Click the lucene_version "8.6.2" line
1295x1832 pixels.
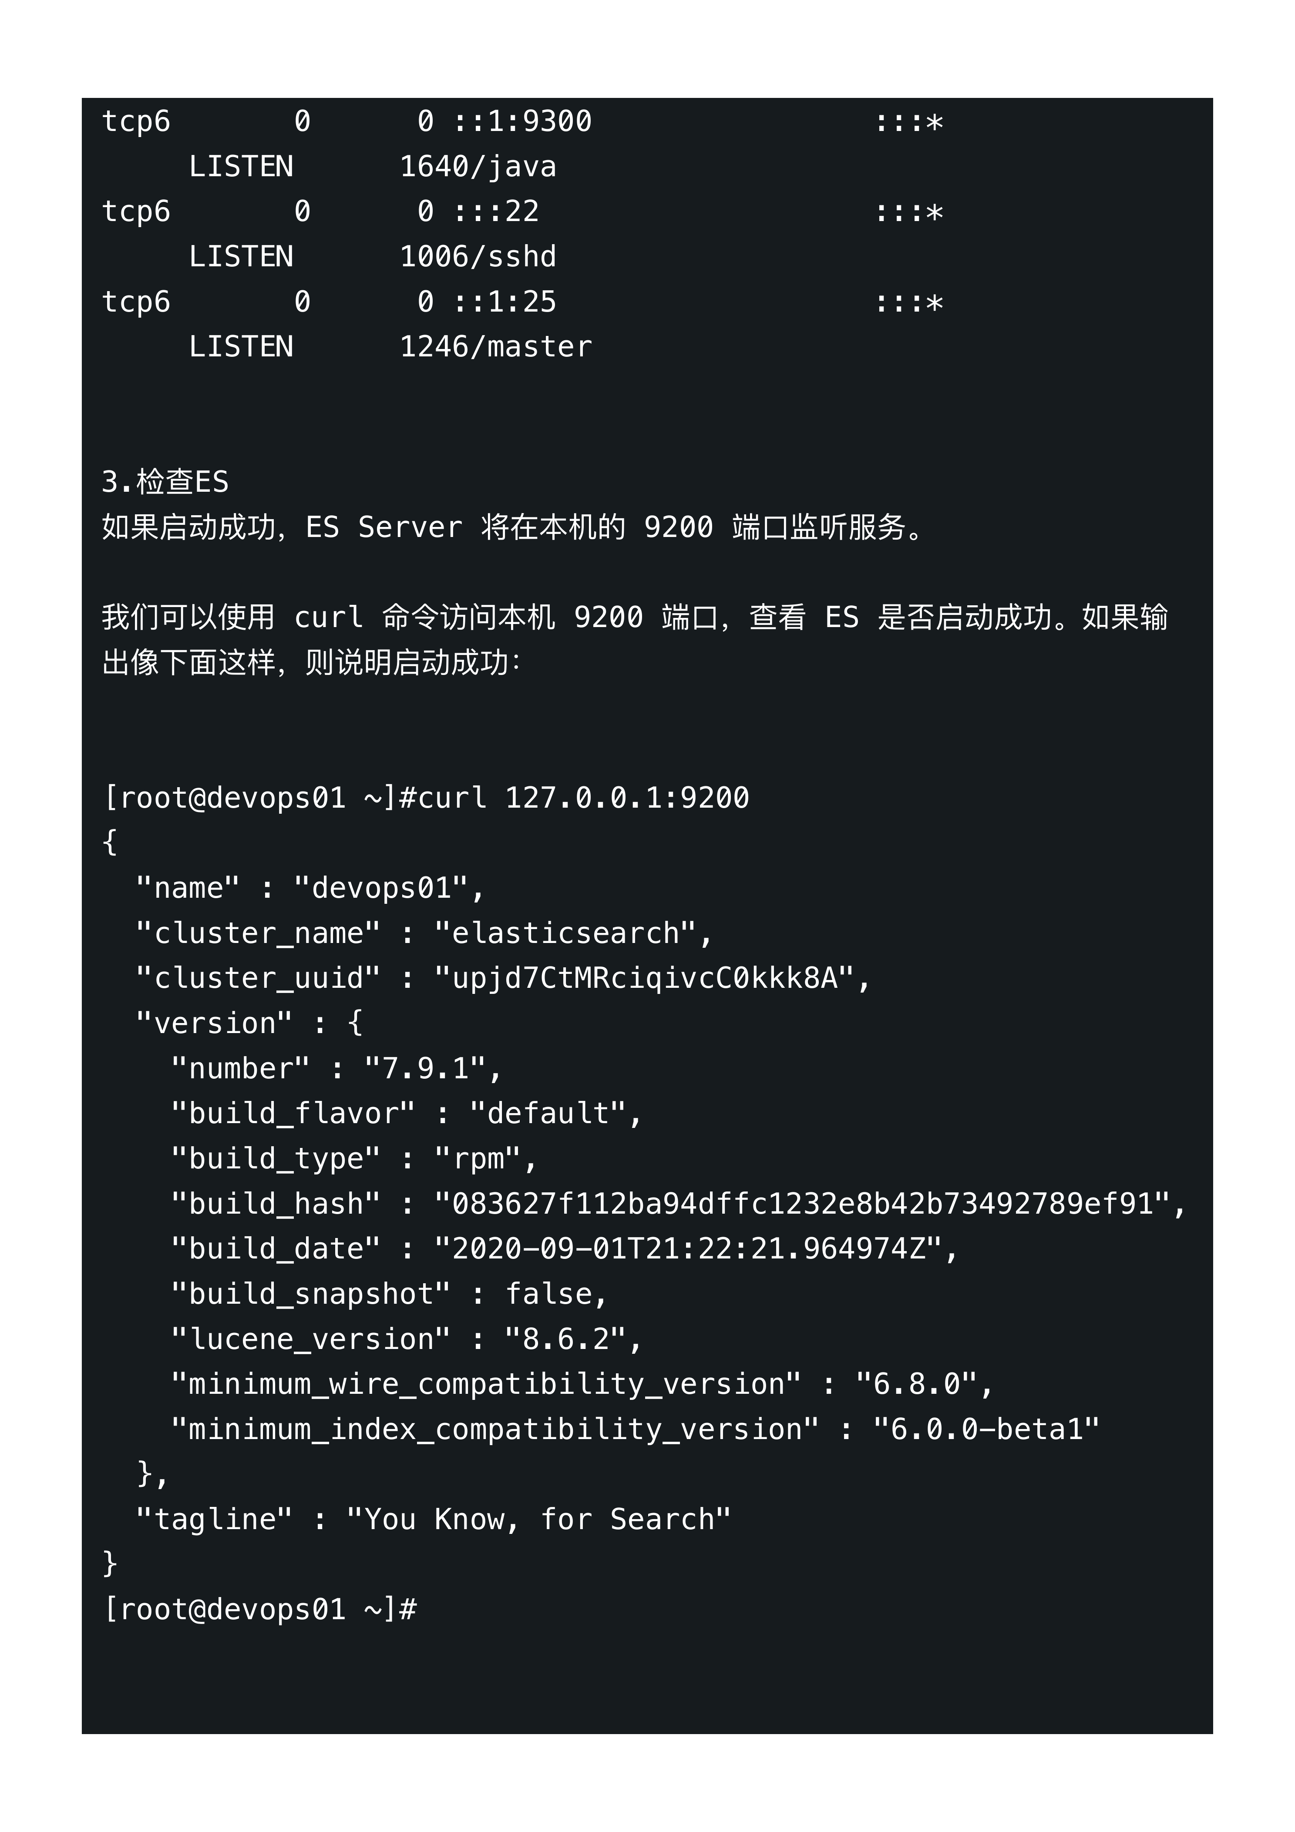[x=407, y=1338]
